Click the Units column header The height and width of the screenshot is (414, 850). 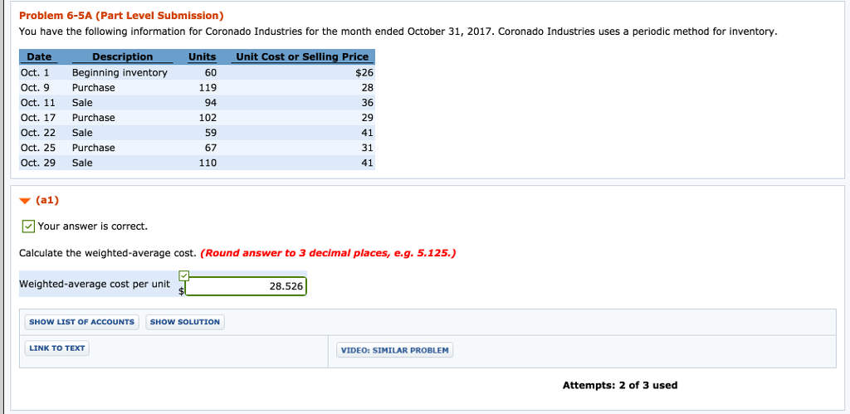[202, 56]
